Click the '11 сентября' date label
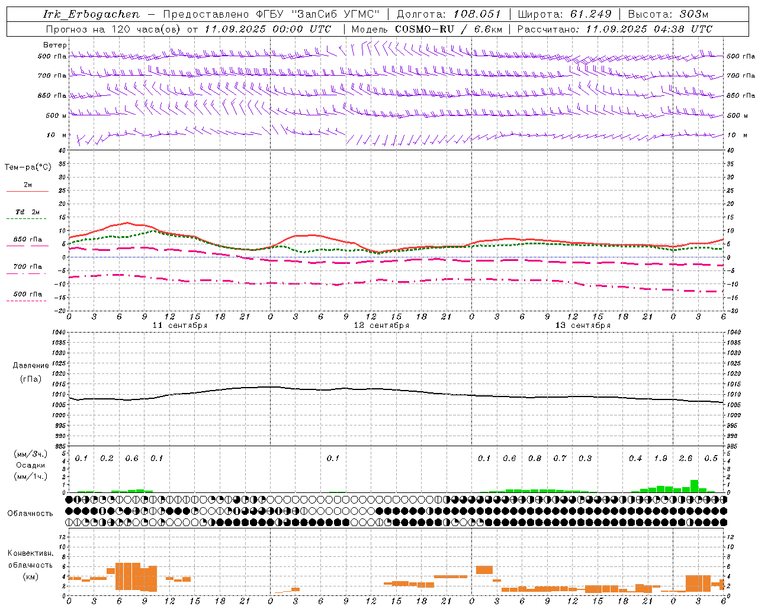Screen dimensions: 758x606 pos(180,325)
